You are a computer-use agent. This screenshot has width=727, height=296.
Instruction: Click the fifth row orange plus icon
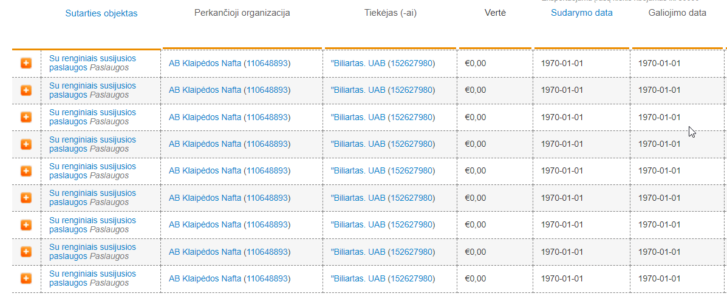(26, 171)
